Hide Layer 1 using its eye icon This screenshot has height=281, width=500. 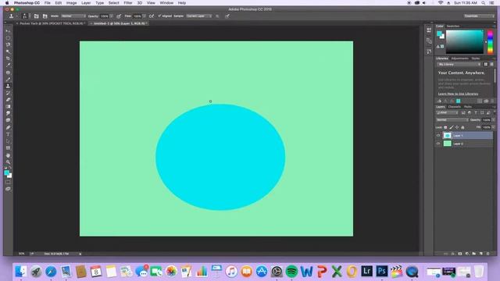pyautogui.click(x=438, y=135)
